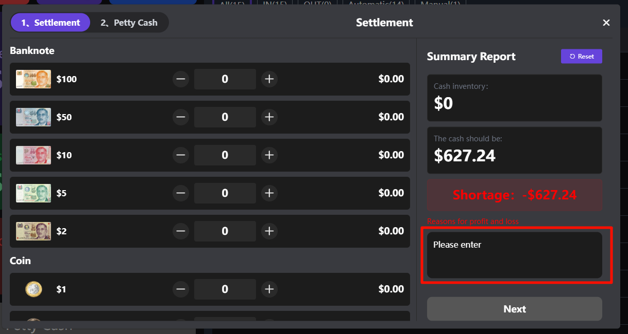Switch to the Petty Cash tab
The height and width of the screenshot is (334, 628).
(x=129, y=23)
